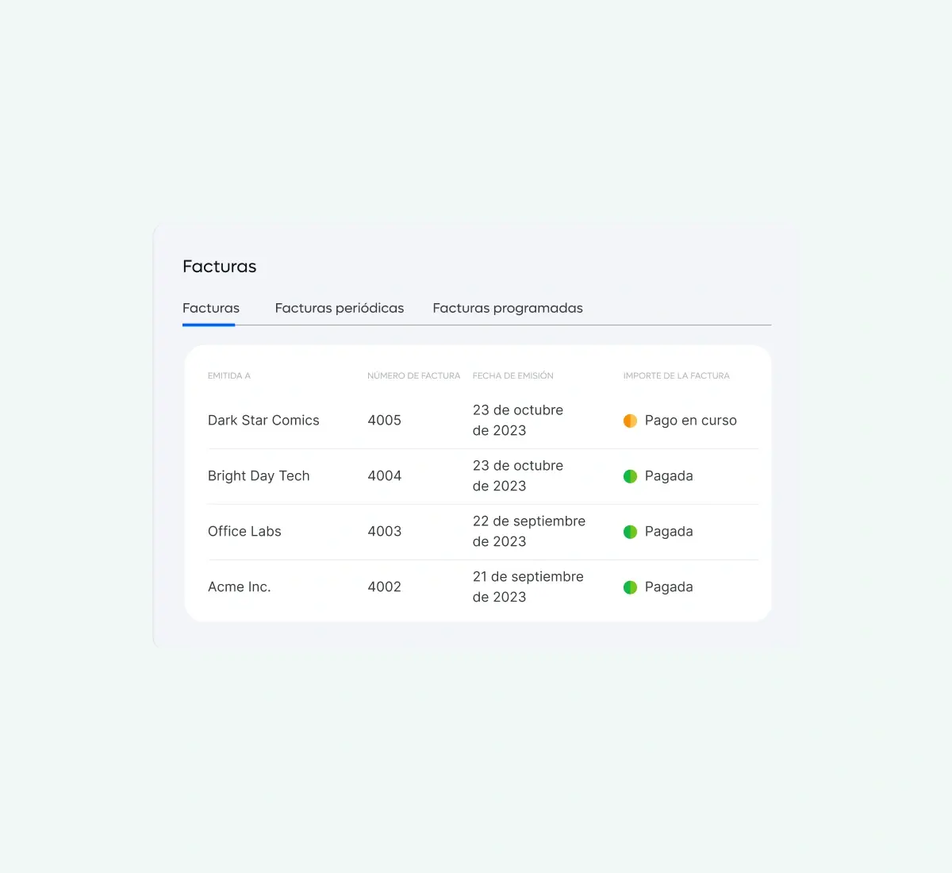Select the Dark Star Comics customer name
This screenshot has width=952, height=873.
263,421
